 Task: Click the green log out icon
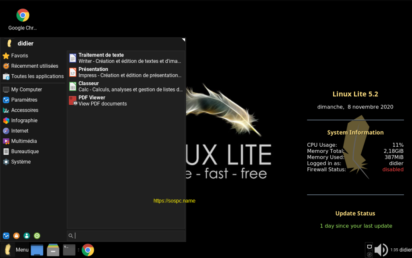tap(37, 235)
